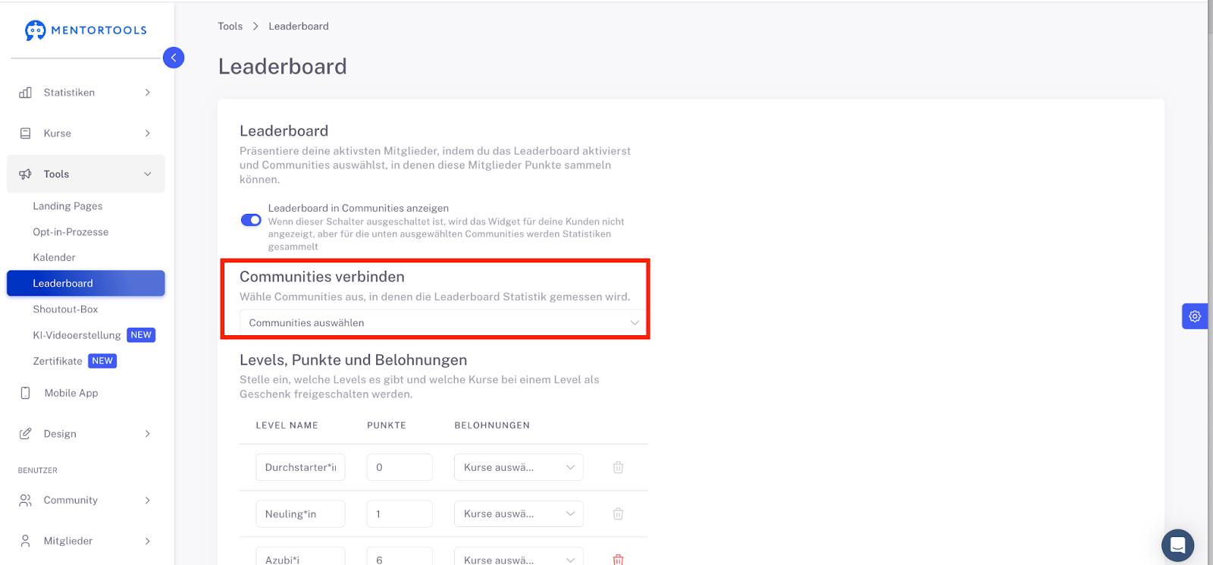
Task: Click red trash icon for Azubi row
Action: (618, 560)
